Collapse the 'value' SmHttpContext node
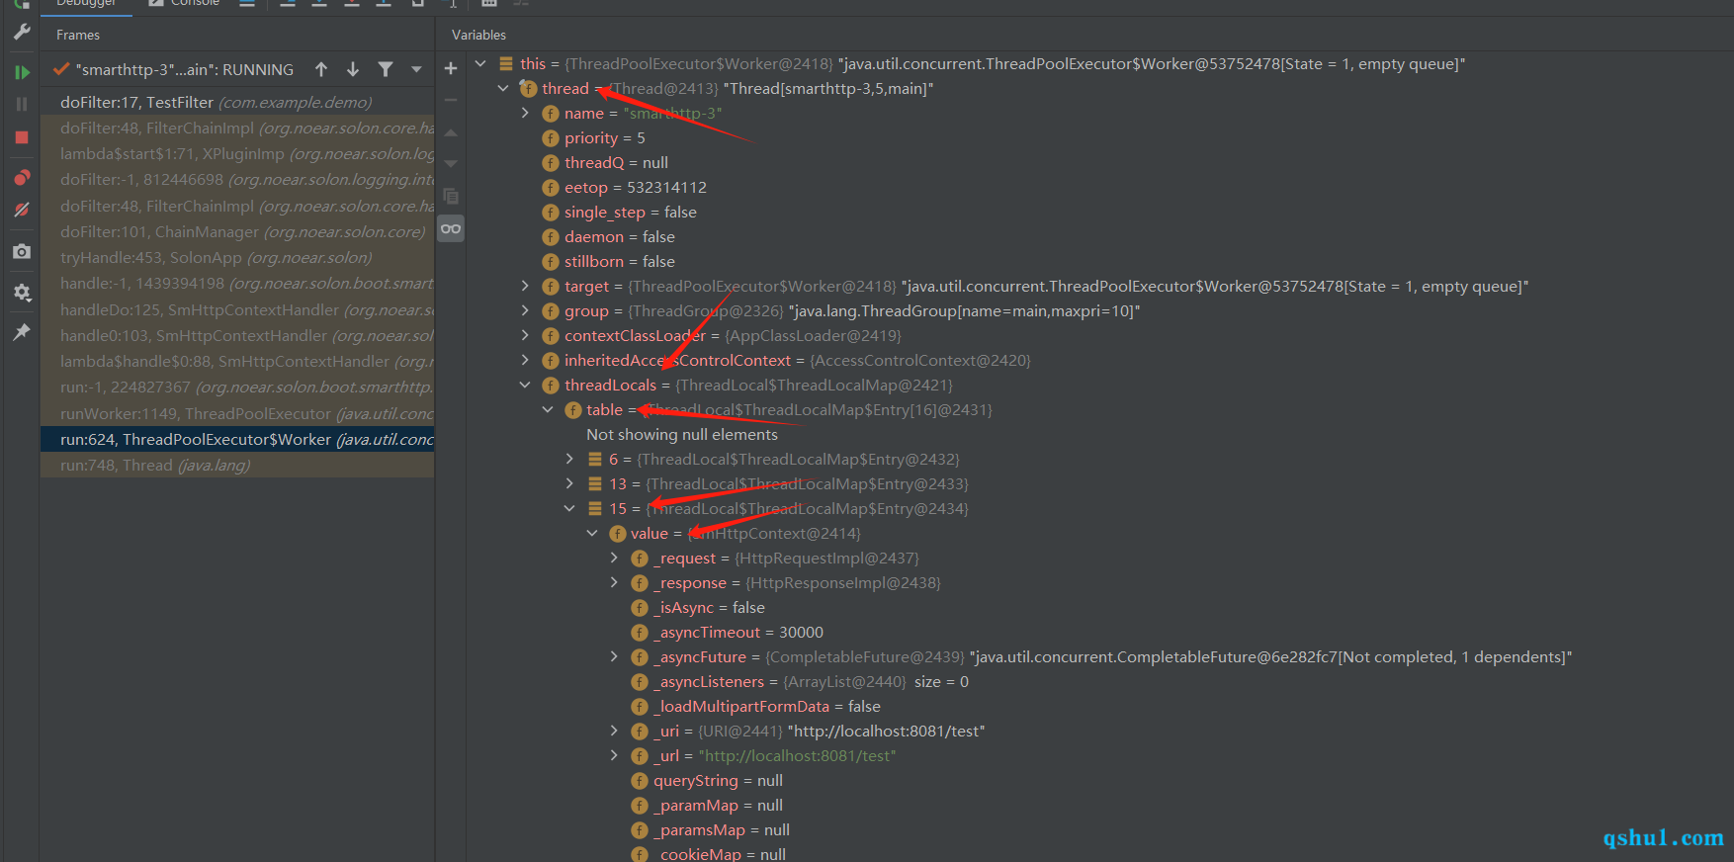Viewport: 1734px width, 862px height. 592,533
